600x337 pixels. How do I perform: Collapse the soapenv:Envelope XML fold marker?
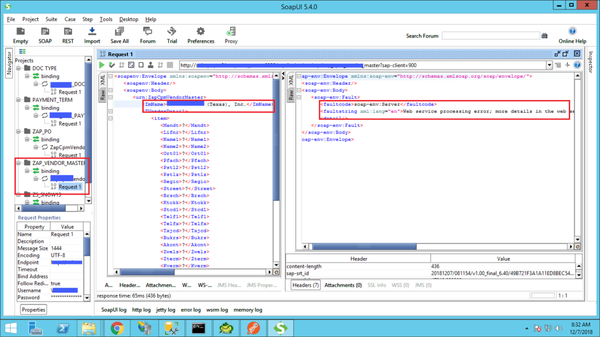click(110, 76)
